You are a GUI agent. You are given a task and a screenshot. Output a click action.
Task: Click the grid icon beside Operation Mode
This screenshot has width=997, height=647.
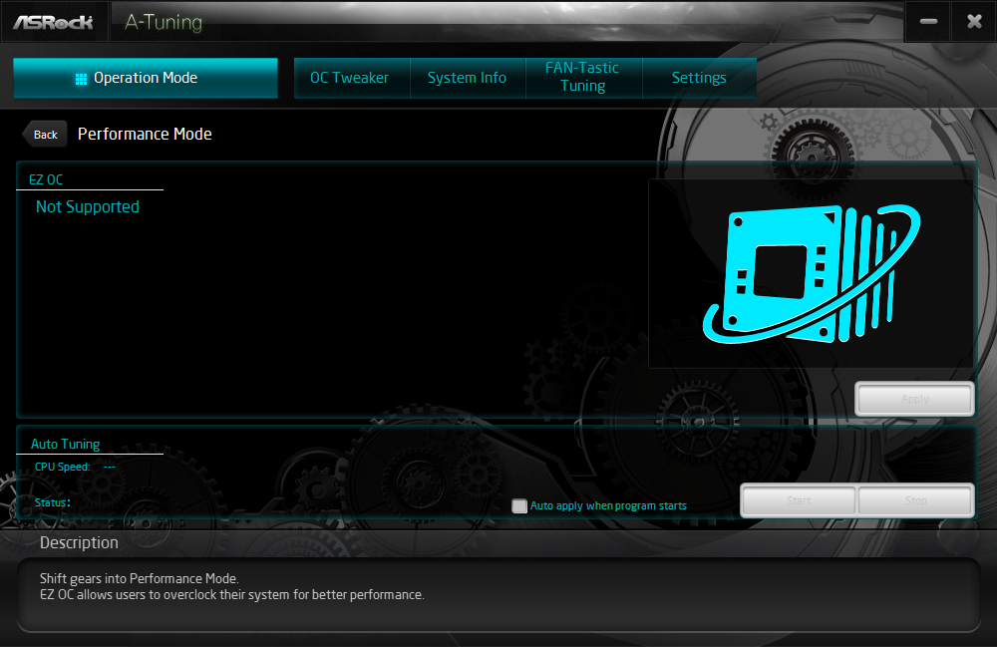pyautogui.click(x=81, y=79)
